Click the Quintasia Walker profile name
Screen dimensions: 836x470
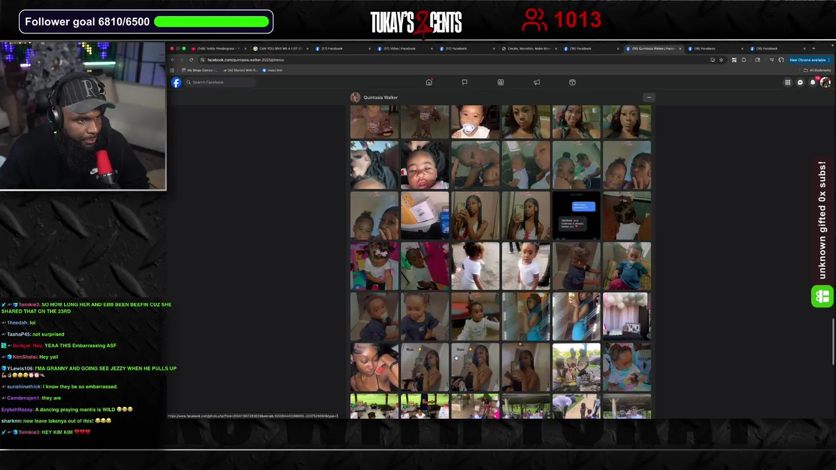pos(381,97)
